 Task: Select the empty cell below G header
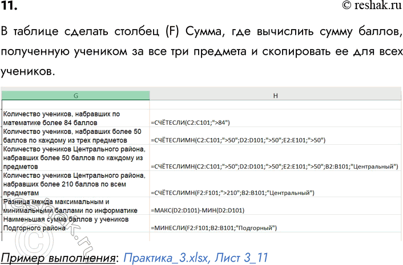75,105
